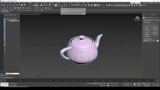Open the Select menu in Scene Explorer
The image size is (160, 90).
(x=6, y=15)
